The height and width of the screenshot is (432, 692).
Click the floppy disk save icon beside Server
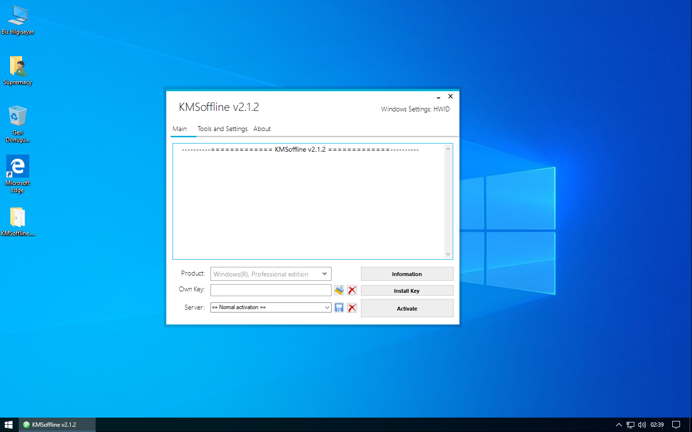[339, 308]
